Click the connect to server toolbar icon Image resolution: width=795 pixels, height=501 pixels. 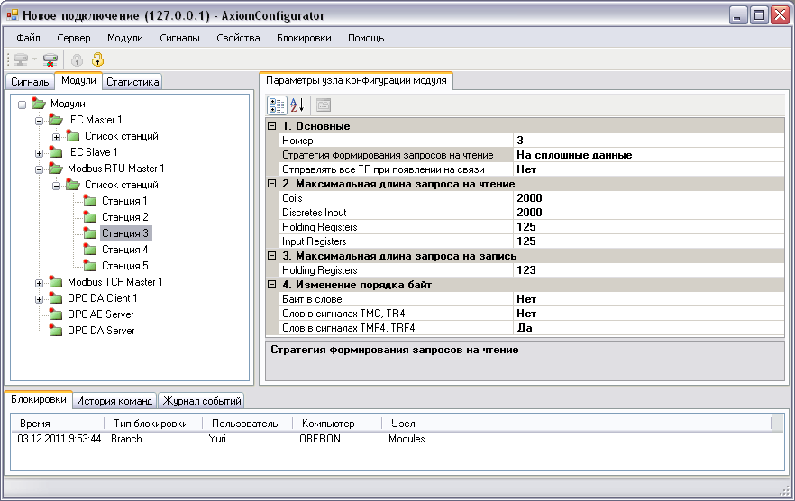point(21,59)
